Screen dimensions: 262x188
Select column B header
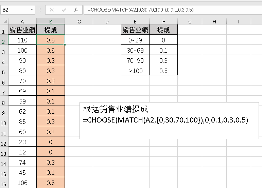click(51, 21)
